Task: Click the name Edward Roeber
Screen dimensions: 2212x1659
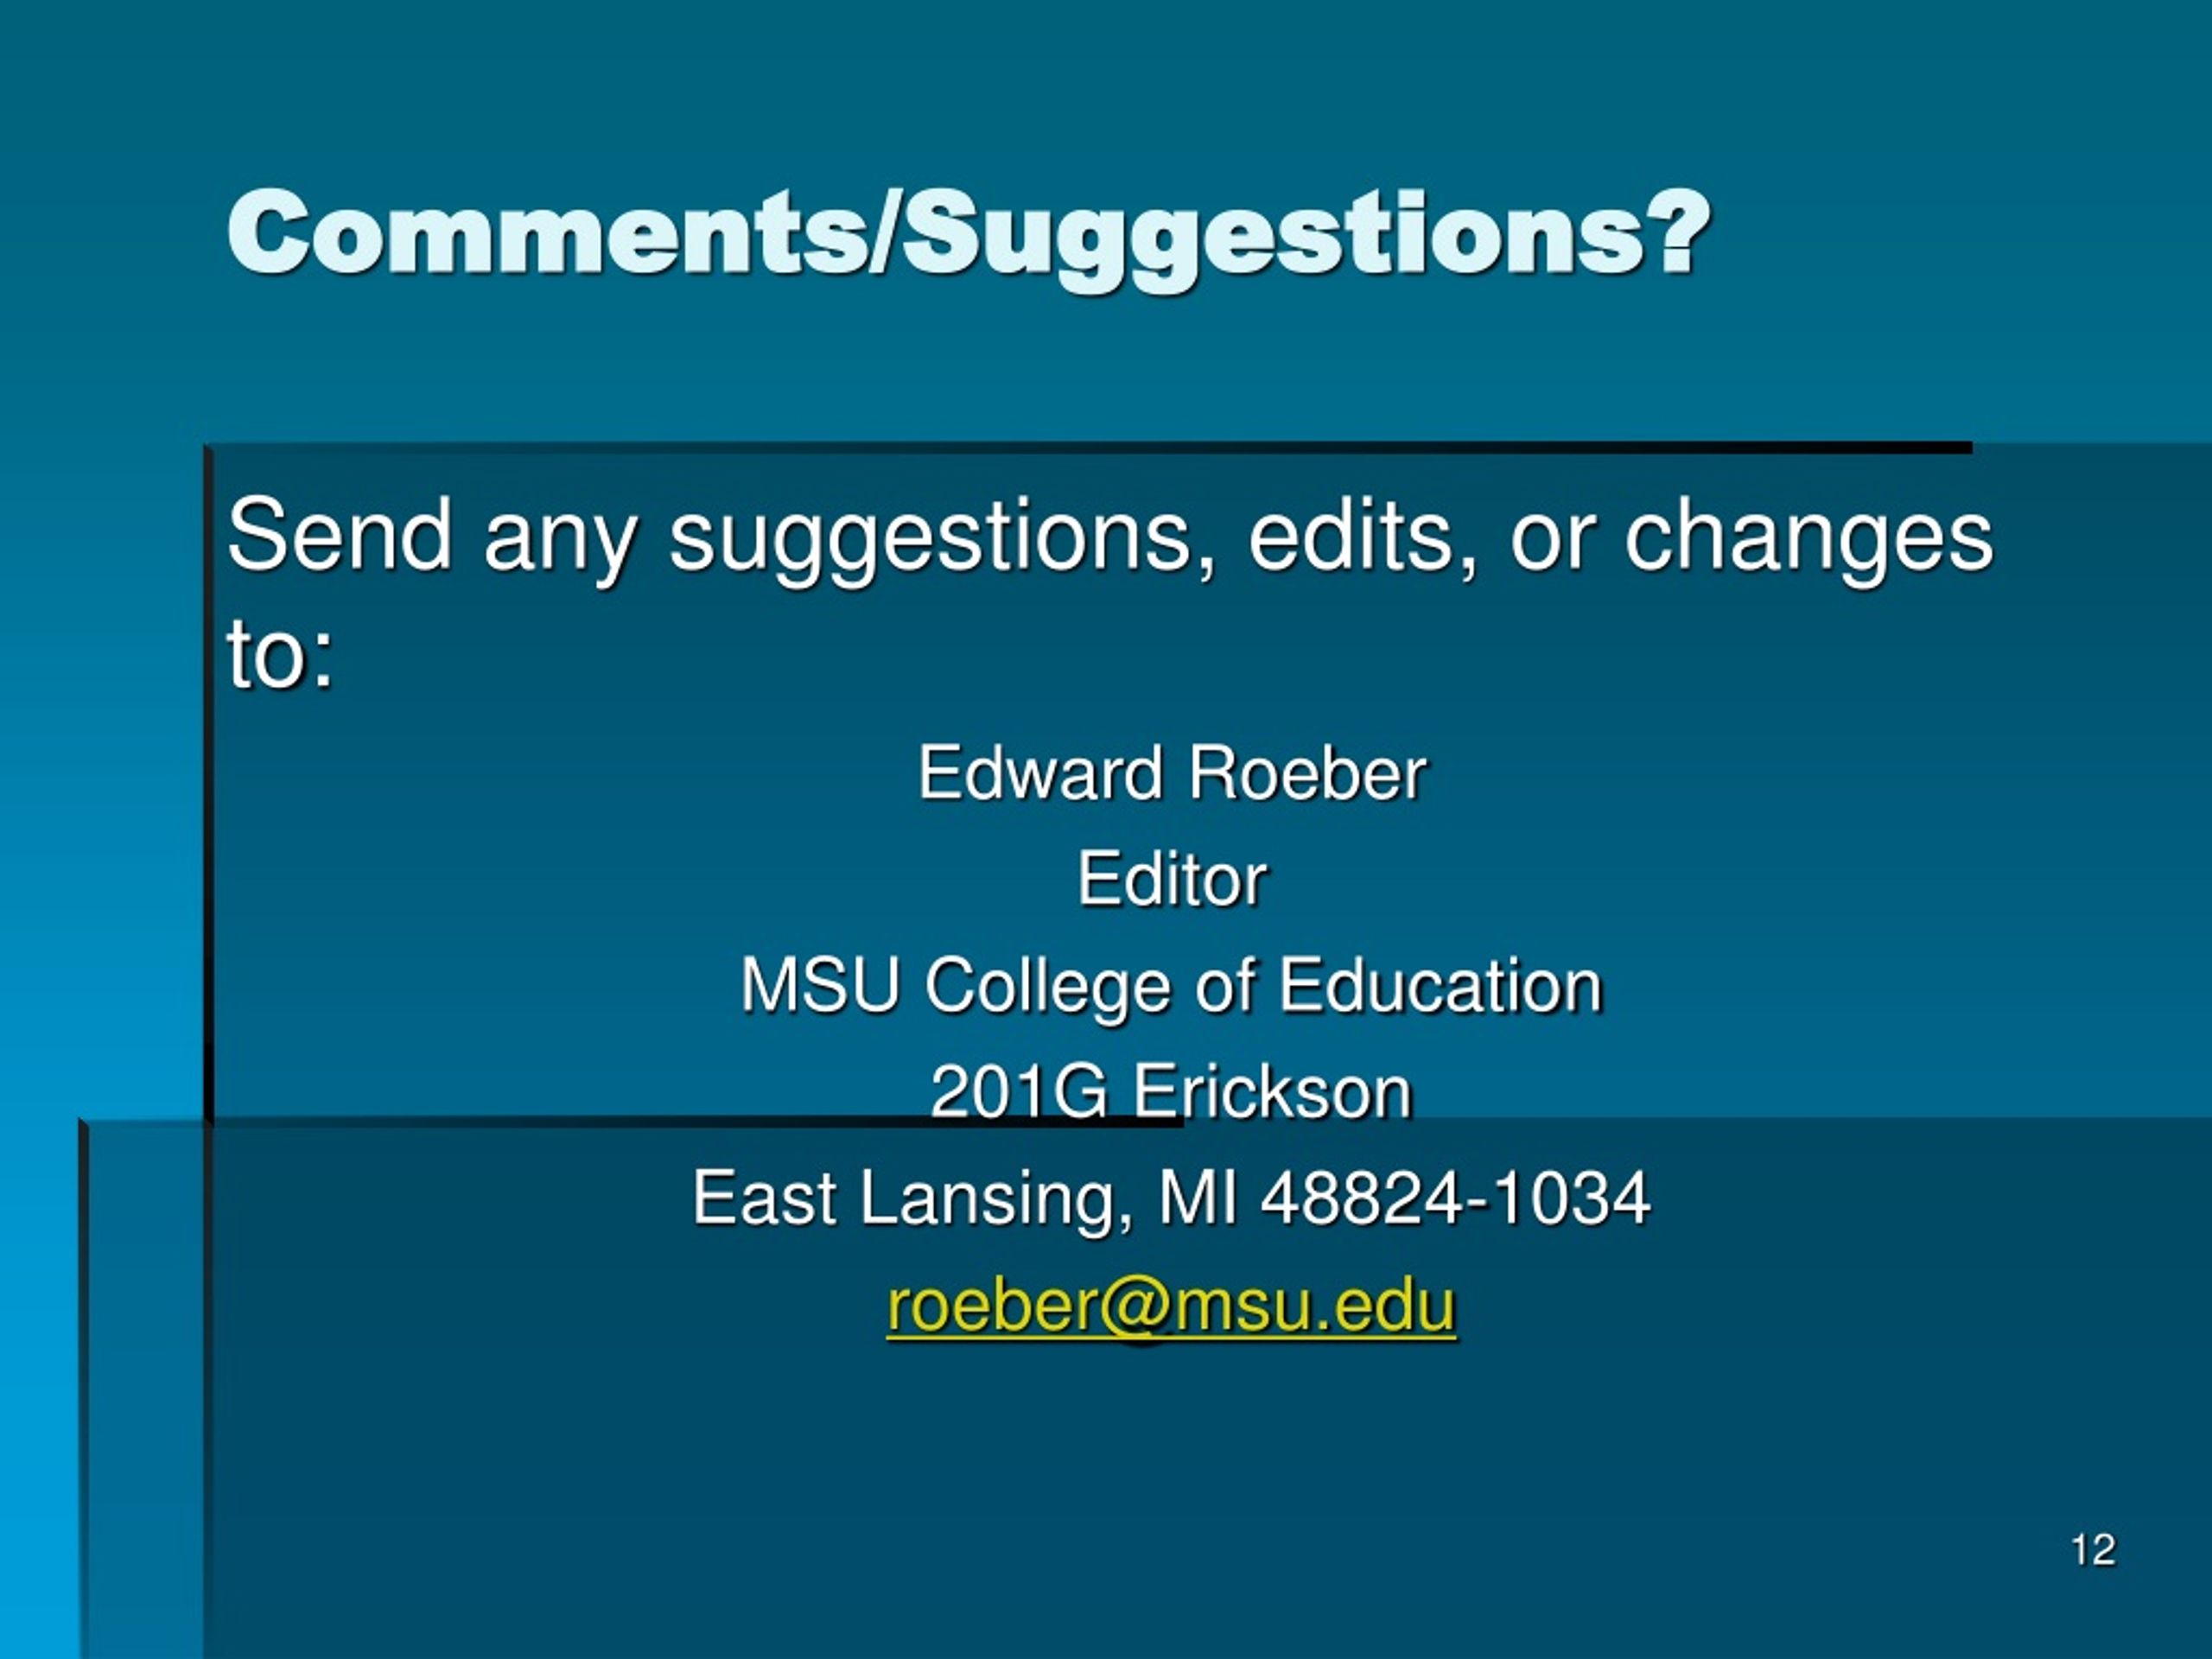Action: coord(1172,773)
